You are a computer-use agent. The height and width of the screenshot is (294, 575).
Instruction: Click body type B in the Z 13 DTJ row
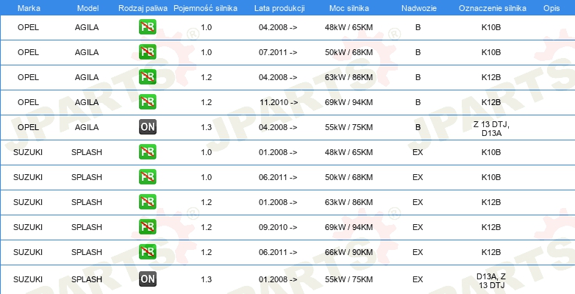click(418, 127)
